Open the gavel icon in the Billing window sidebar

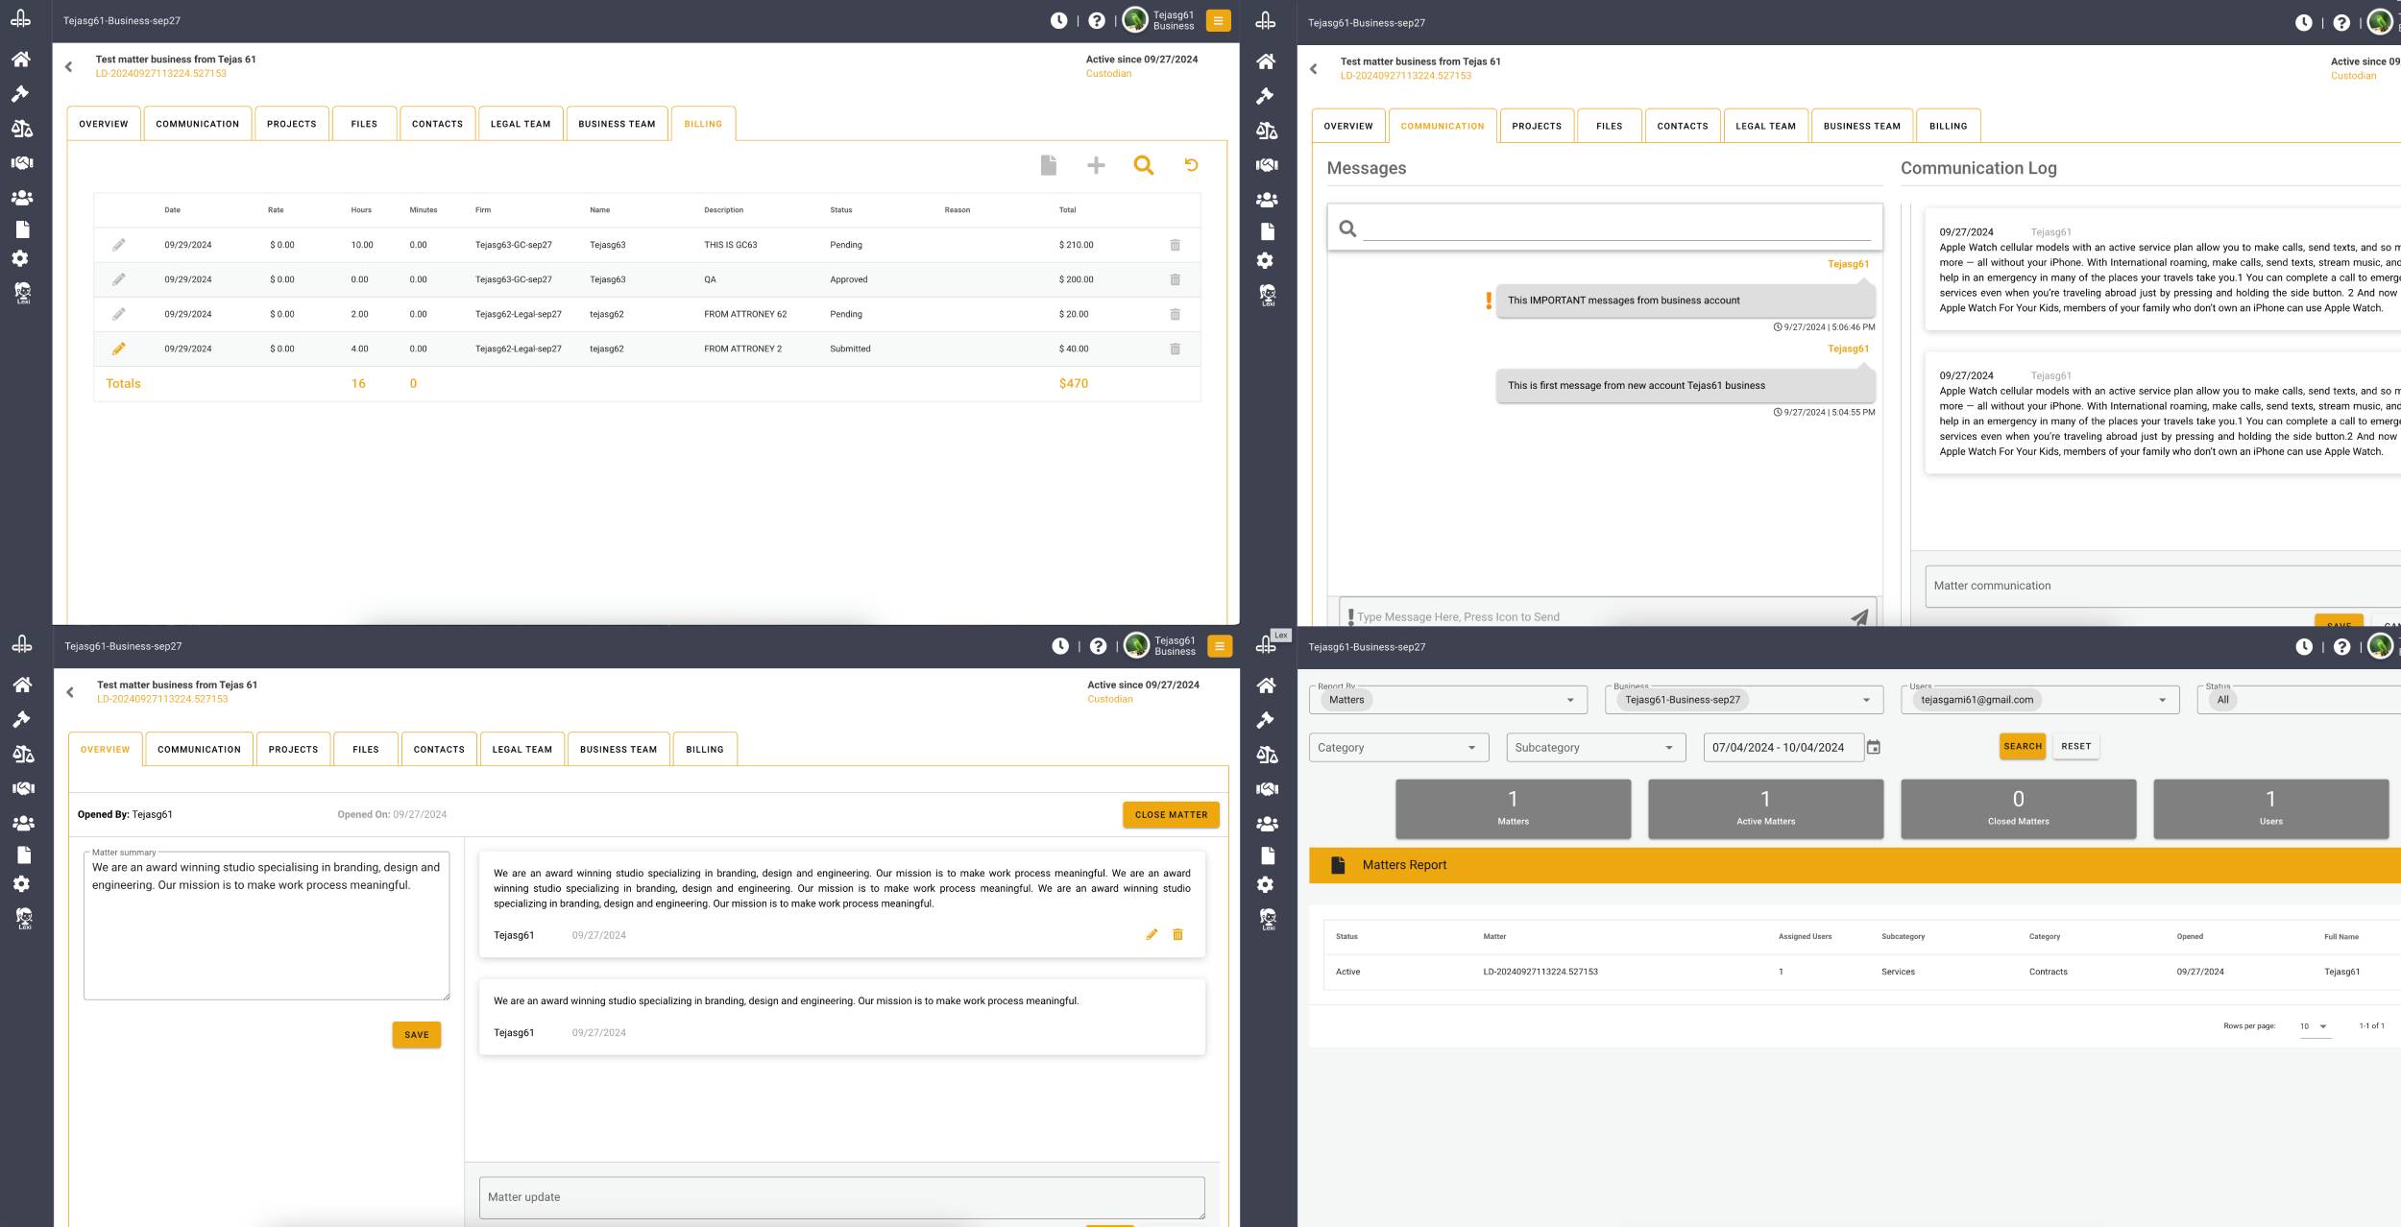click(21, 94)
